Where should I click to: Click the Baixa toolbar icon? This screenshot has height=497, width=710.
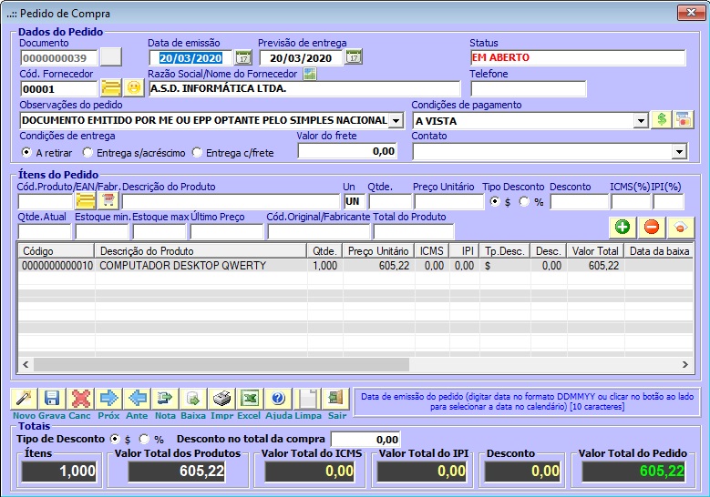(x=193, y=399)
